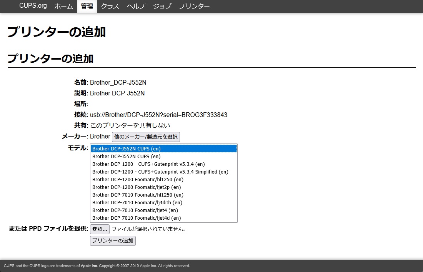423x272 pixels.
Task: Pick Brother DCP-1200 Foomatic/hl1250 (en)
Action: click(164, 179)
